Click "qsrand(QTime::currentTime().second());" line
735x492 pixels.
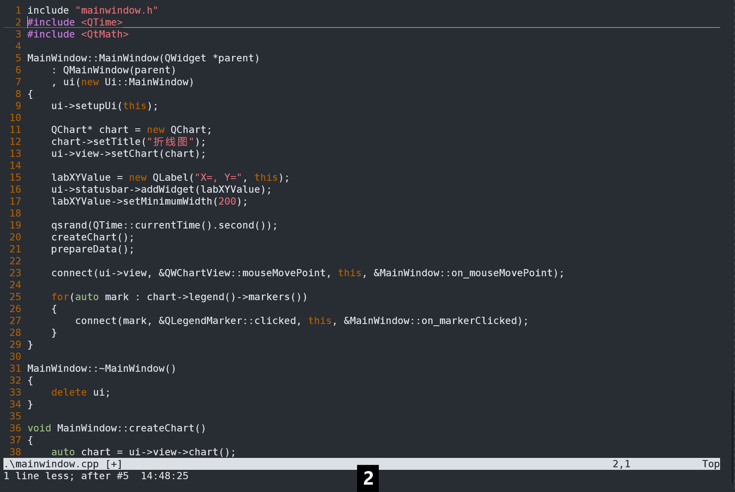pyautogui.click(x=165, y=225)
